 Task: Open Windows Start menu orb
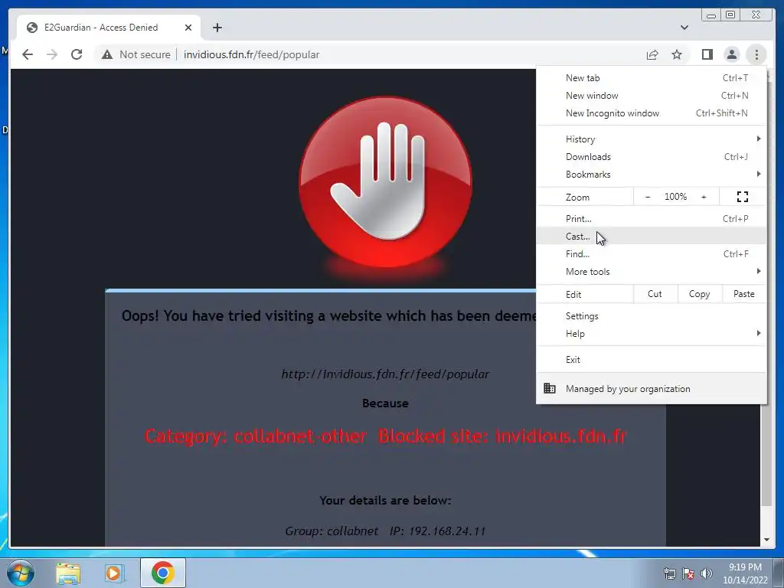click(x=21, y=573)
